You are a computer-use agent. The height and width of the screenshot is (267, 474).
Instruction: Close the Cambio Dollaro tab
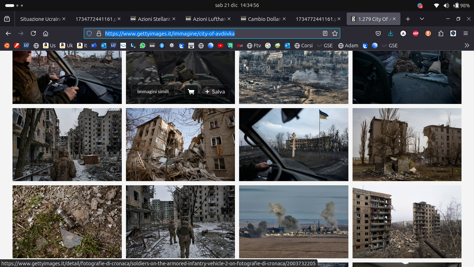(284, 19)
